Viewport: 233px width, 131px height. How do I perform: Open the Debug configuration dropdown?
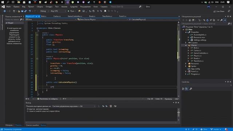pos(44,11)
